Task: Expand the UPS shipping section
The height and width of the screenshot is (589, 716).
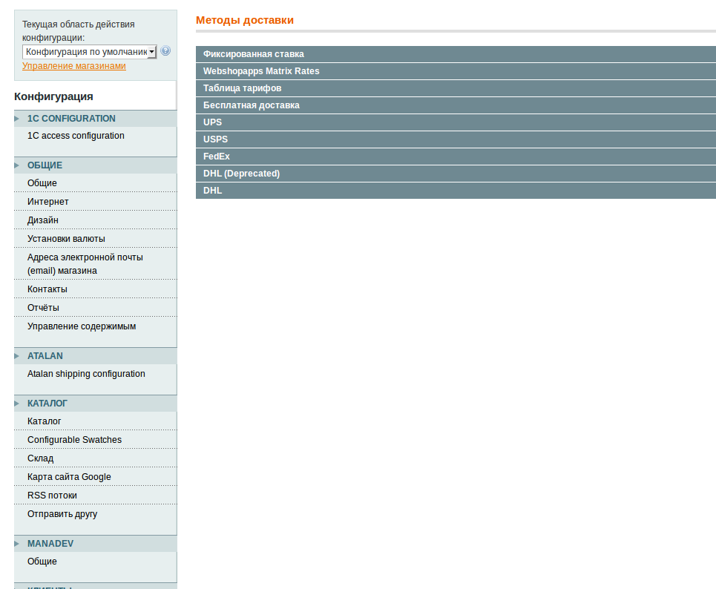Action: pyautogui.click(x=456, y=122)
